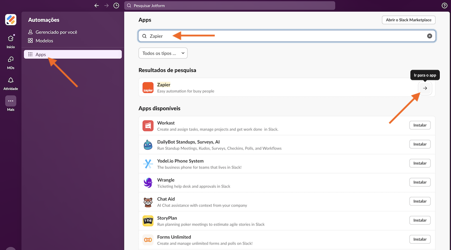Expand the Todos os tipos dropdown
Image resolution: width=451 pixels, height=250 pixels.
coord(163,53)
